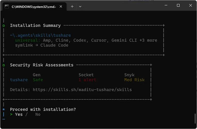The width and height of the screenshot is (197, 129).
Task: Click the 'Gen' column header
Action: (37, 75)
